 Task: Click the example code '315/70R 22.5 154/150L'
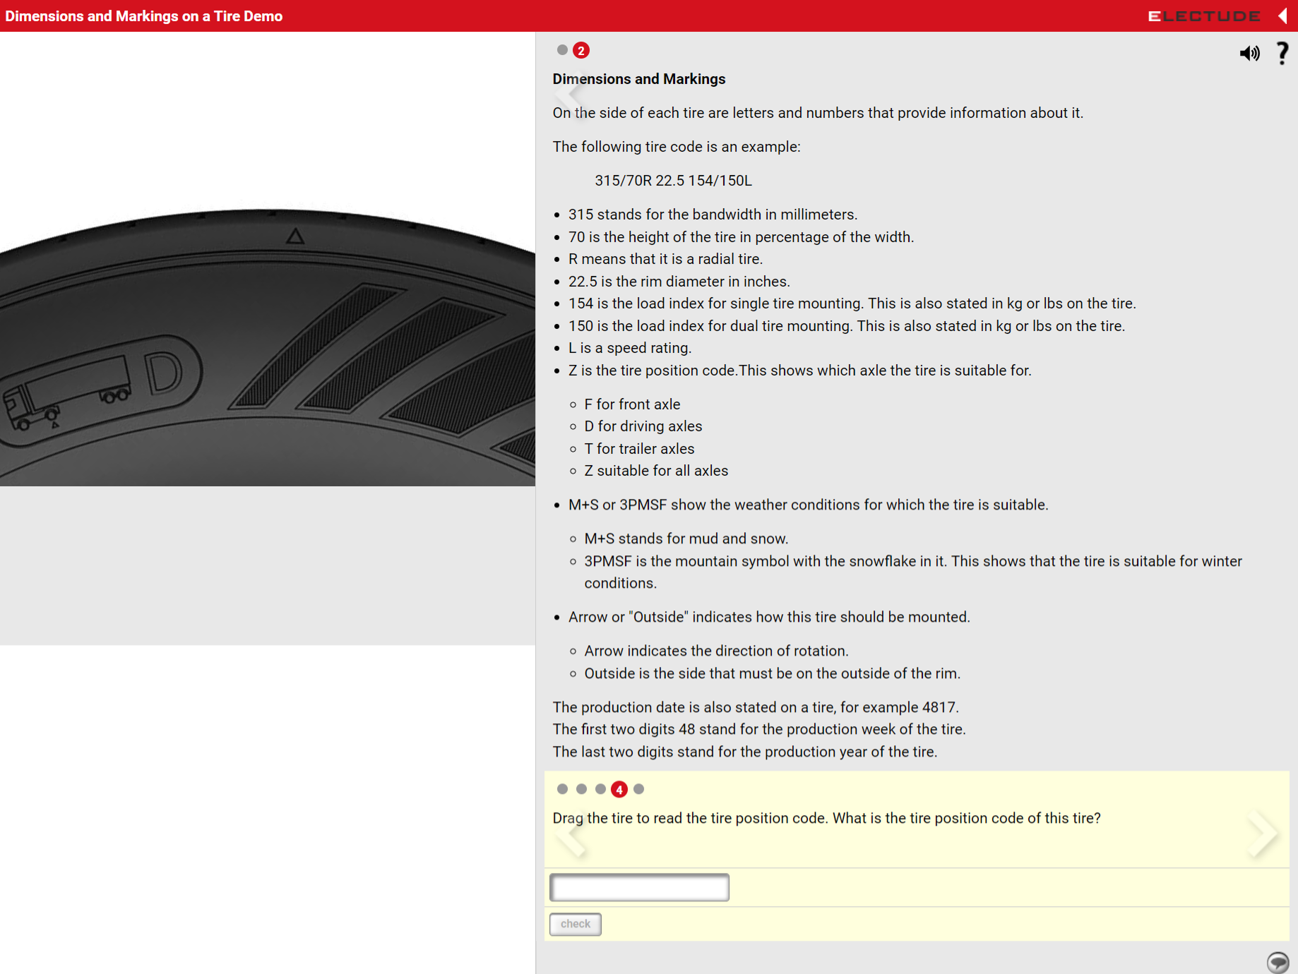(674, 181)
